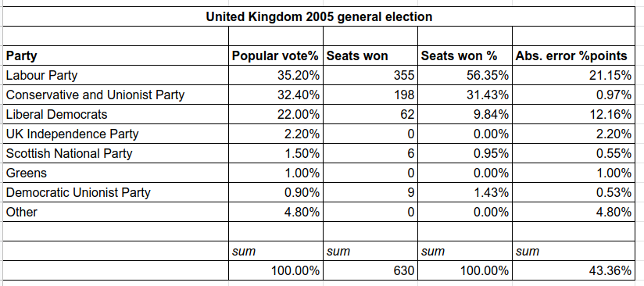Image resolution: width=644 pixels, height=286 pixels.
Task: Click the Scottish National Party cell
Action: click(x=116, y=153)
